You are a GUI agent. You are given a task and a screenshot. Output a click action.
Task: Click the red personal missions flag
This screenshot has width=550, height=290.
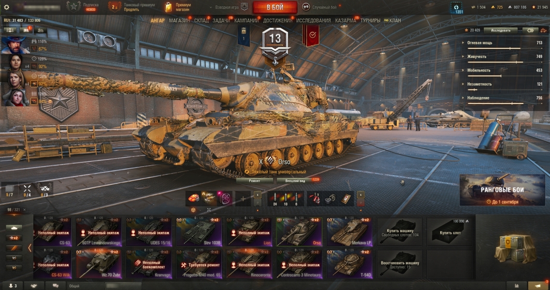click(311, 35)
